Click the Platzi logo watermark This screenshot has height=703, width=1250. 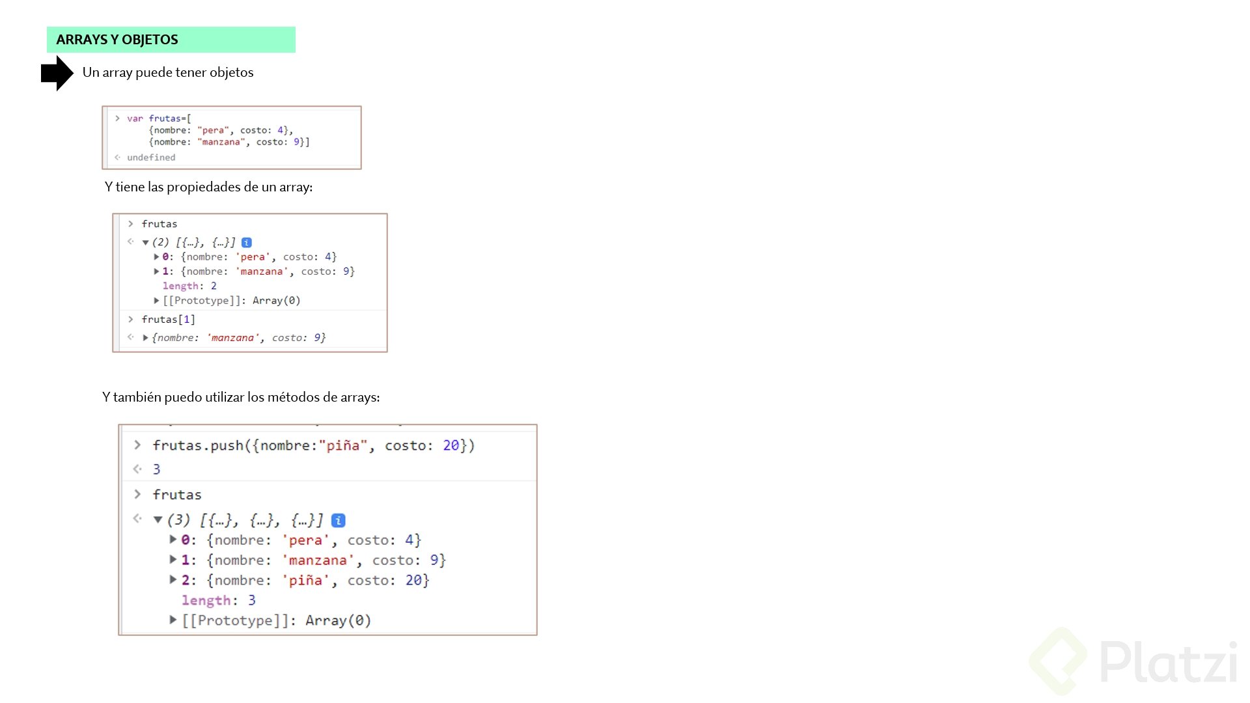pyautogui.click(x=1133, y=661)
